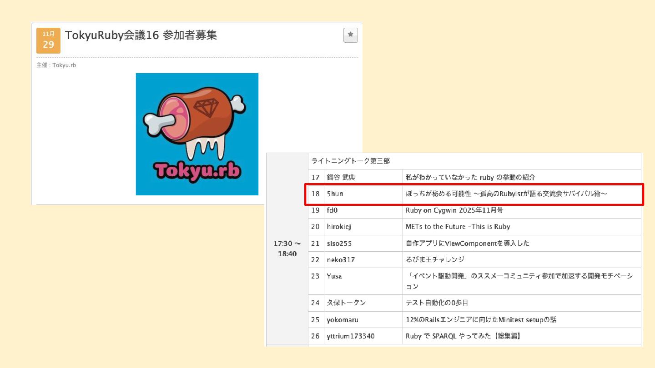Click speaker name fd0
The width and height of the screenshot is (655, 368).
(332, 210)
